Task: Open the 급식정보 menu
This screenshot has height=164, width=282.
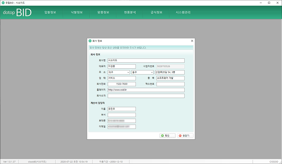Action: click(x=156, y=13)
